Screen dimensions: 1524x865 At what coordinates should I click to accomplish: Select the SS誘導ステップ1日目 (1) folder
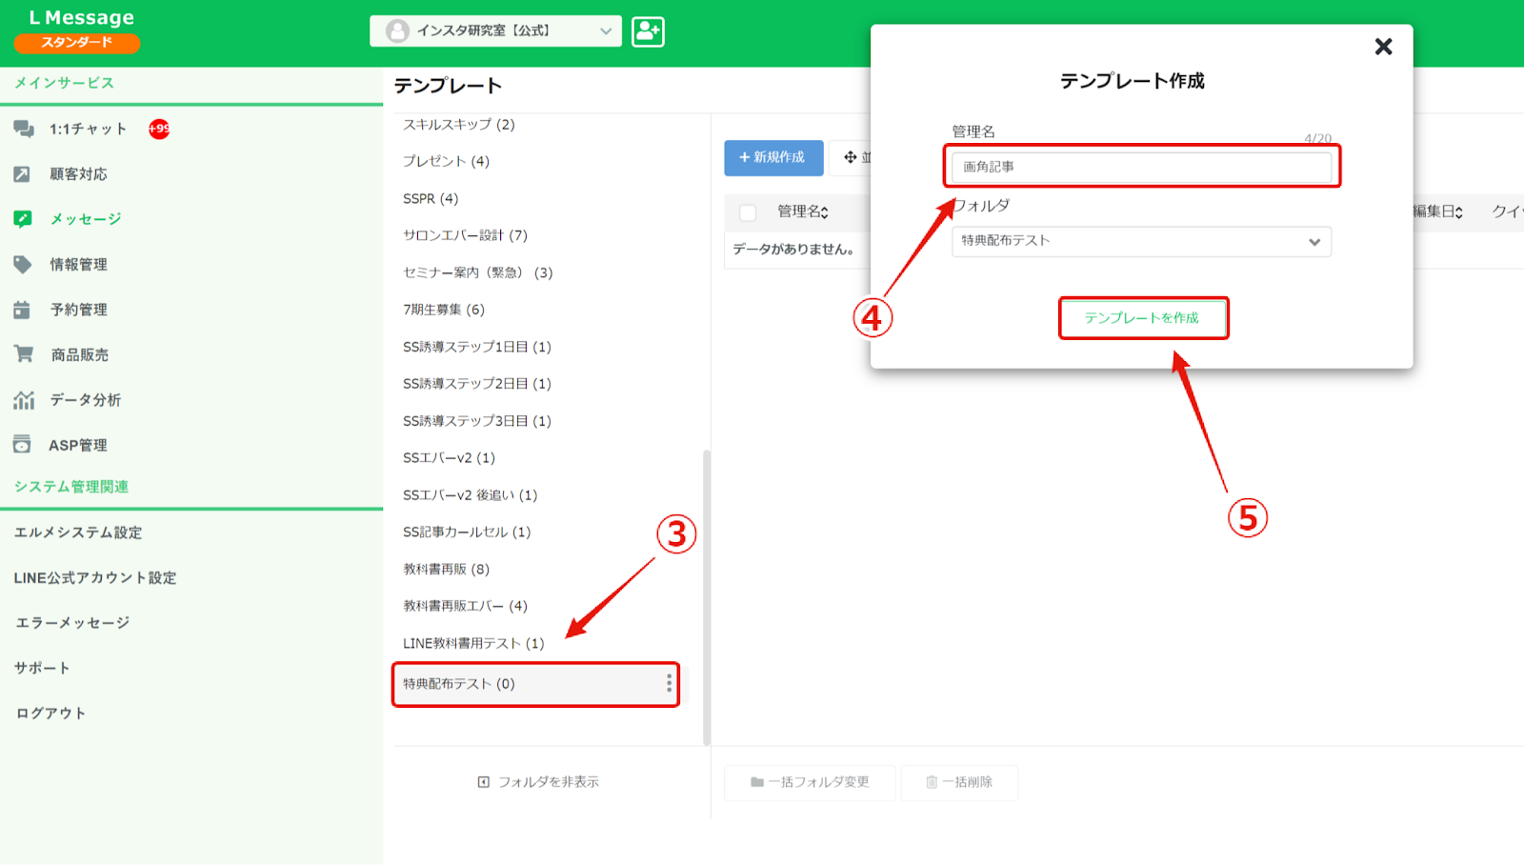point(476,346)
